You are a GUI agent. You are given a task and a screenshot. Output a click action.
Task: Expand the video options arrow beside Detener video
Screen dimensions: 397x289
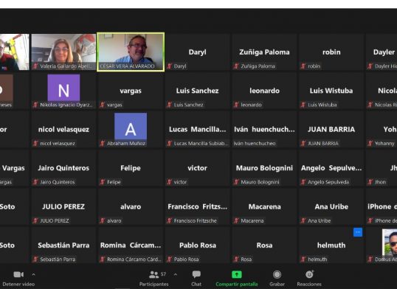(33, 274)
